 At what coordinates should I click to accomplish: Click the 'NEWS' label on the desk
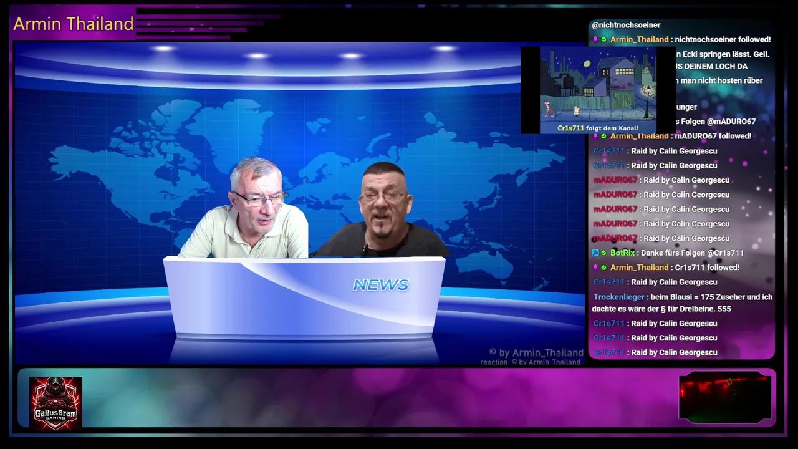(381, 285)
